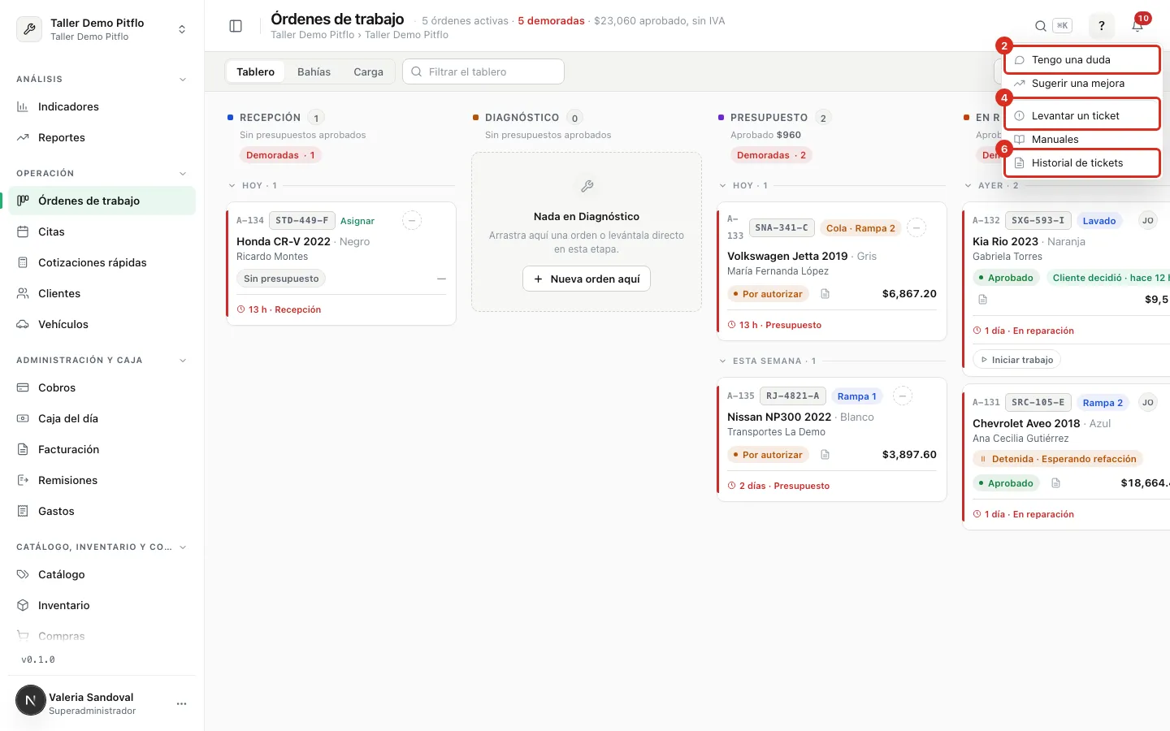The image size is (1170, 731).
Task: Toggle the sidebar panel icon
Action: coord(236,26)
